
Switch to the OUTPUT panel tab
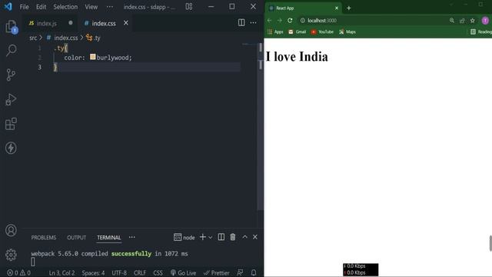pyautogui.click(x=77, y=238)
